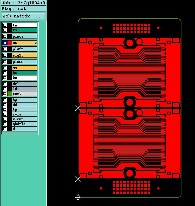Select the 'bs' layer name

25,73
